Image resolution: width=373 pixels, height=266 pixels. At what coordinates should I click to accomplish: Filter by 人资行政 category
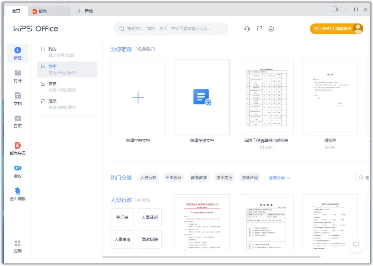point(148,178)
